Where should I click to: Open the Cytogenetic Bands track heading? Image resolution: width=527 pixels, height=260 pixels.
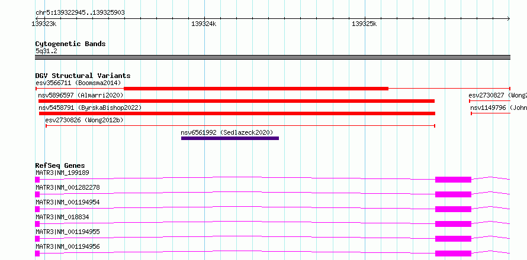(70, 44)
